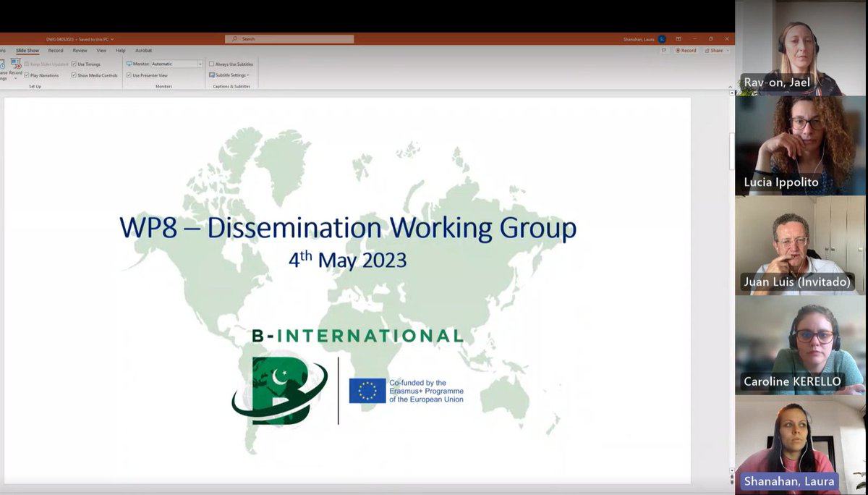This screenshot has width=868, height=495.
Task: Toggle the Use Timings checkbox
Action: point(73,64)
